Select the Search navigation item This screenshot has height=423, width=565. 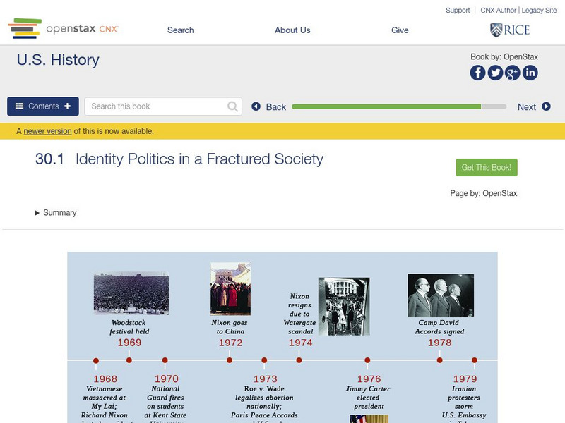[x=180, y=30]
